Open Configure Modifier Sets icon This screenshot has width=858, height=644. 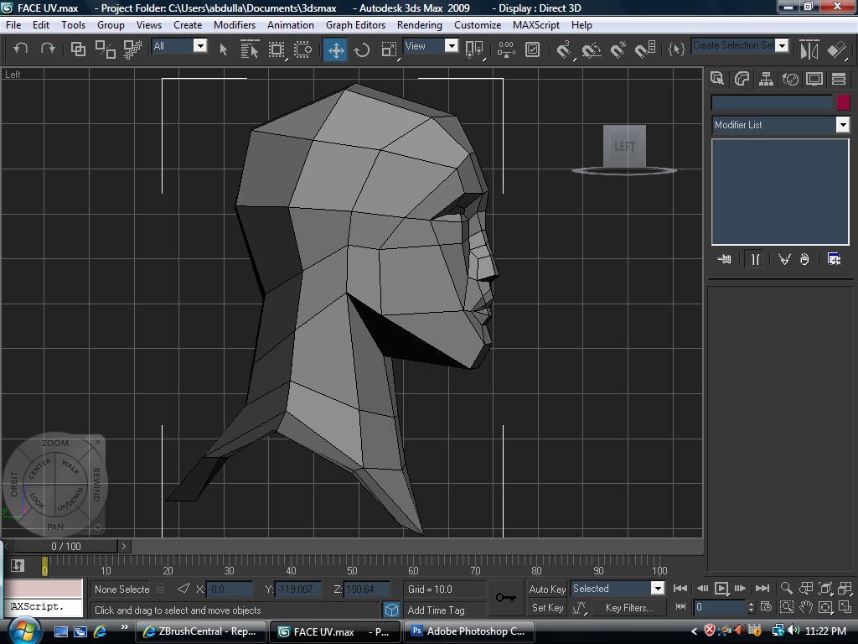click(x=834, y=259)
